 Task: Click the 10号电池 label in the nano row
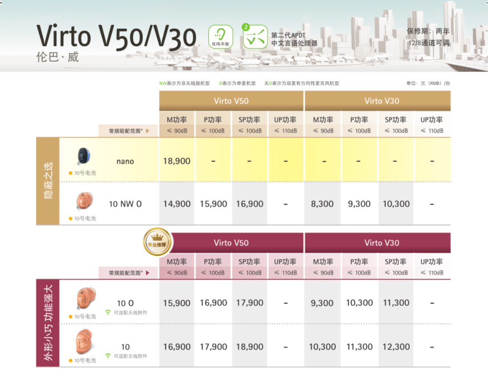coord(85,173)
